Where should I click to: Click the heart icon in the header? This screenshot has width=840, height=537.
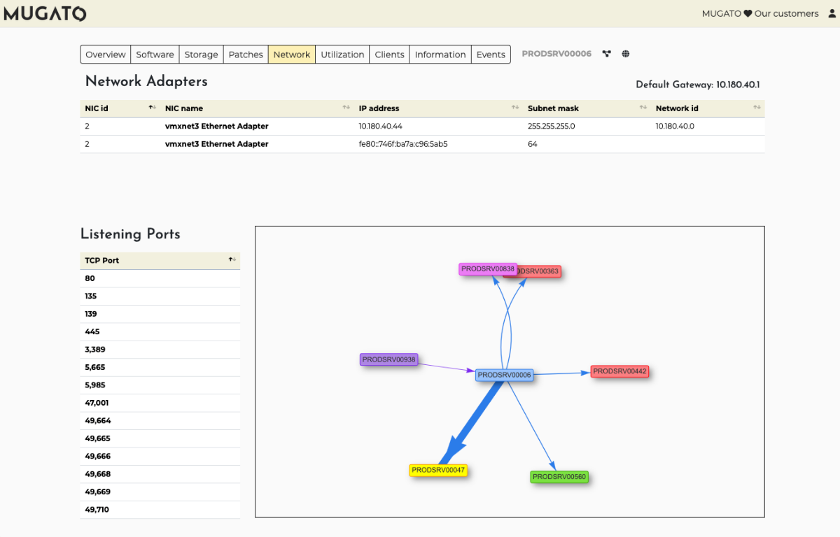[748, 13]
